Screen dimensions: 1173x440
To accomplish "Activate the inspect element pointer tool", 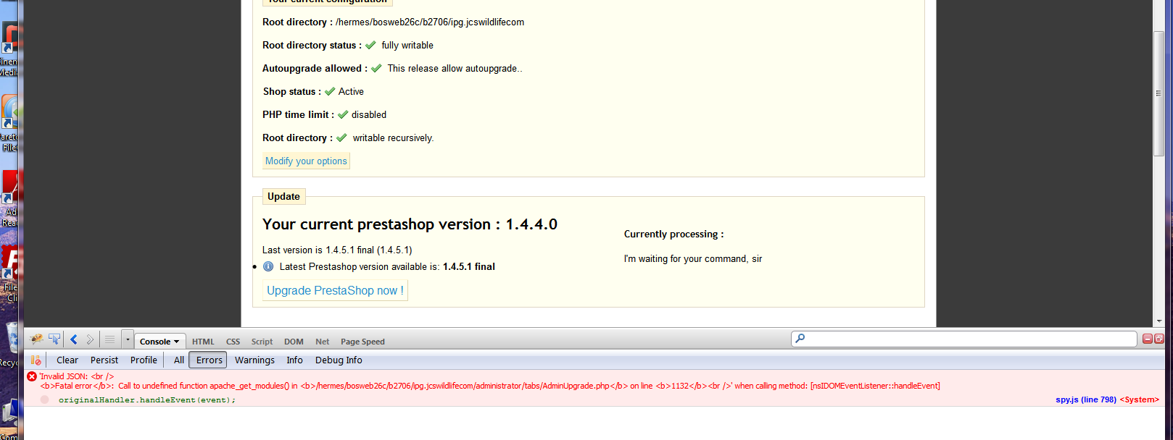I will tap(54, 339).
